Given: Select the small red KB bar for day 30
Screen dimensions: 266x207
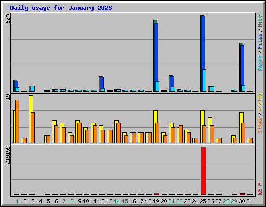Looking at the screenshot, I should pos(242,194).
